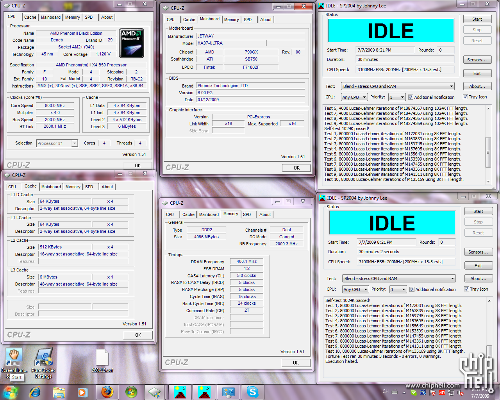
Task: Click the drive-with-shield taskbar icon
Action: [155, 392]
